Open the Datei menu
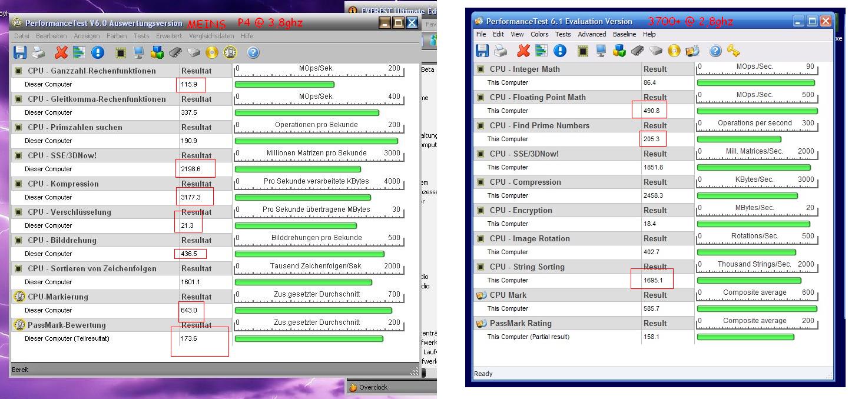The height and width of the screenshot is (399, 865). [x=22, y=36]
